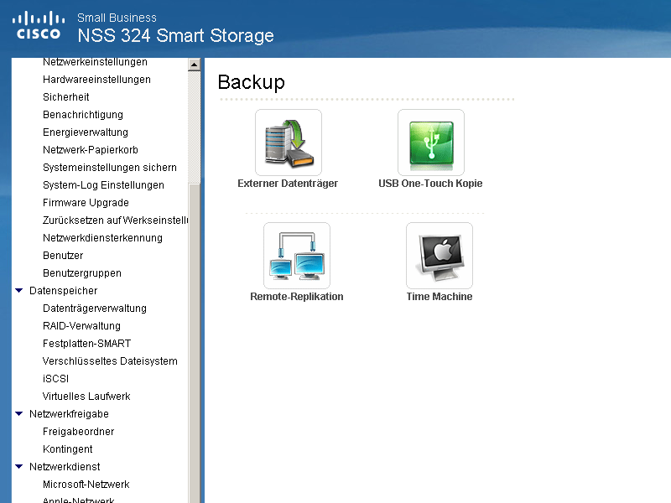Open Freigabeordner under Netzwerkfreigabe
This screenshot has height=503, width=671.
click(78, 432)
